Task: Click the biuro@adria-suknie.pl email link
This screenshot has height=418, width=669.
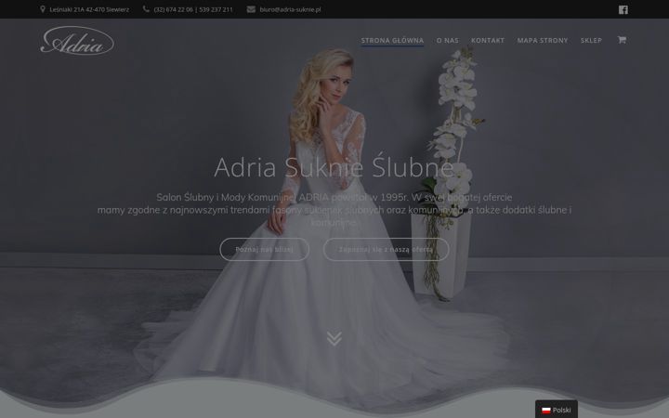Action: [x=290, y=9]
